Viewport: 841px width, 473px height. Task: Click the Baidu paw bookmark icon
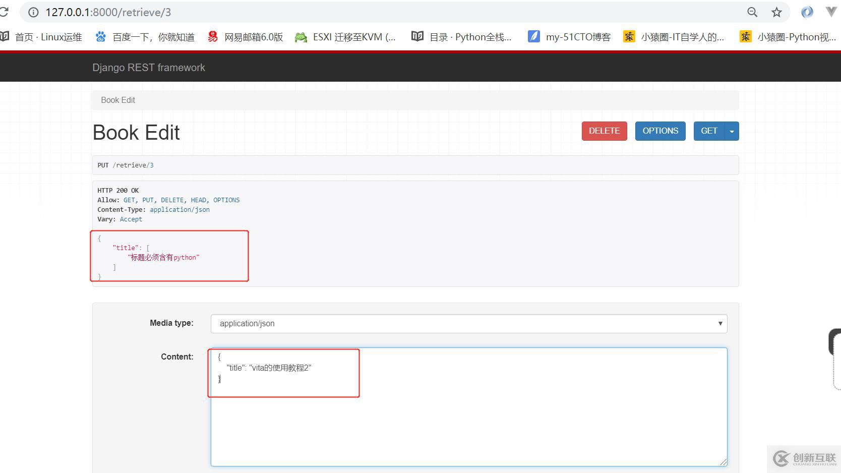point(101,37)
